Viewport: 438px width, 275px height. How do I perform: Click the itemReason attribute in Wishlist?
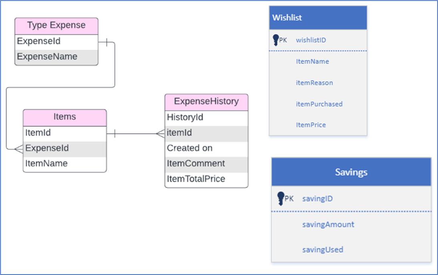pos(314,83)
